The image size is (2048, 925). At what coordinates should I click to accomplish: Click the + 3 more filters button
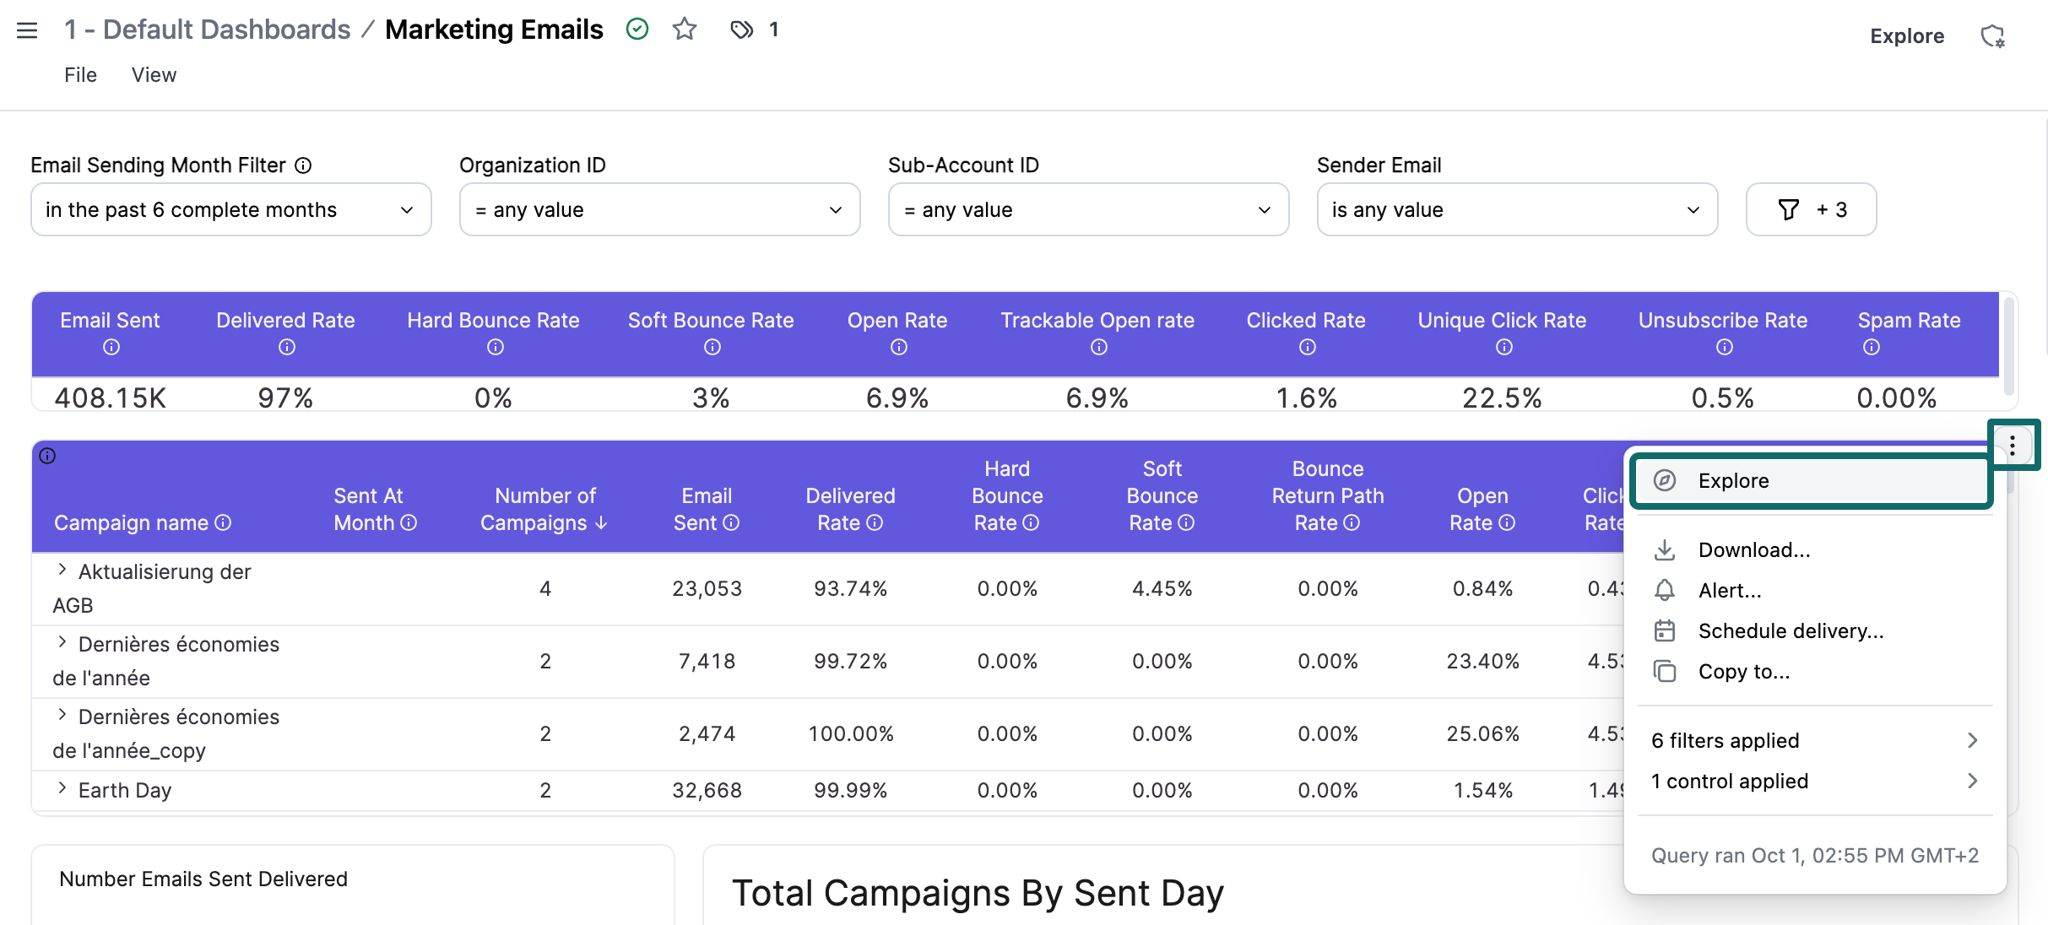(x=1811, y=209)
